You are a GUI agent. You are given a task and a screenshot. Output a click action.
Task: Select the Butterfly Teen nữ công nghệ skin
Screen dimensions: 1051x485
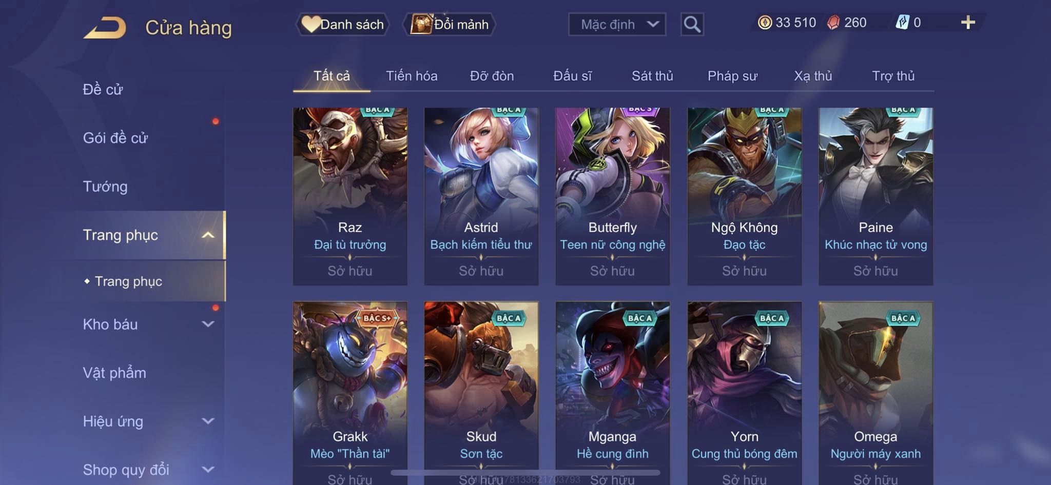pos(613,196)
